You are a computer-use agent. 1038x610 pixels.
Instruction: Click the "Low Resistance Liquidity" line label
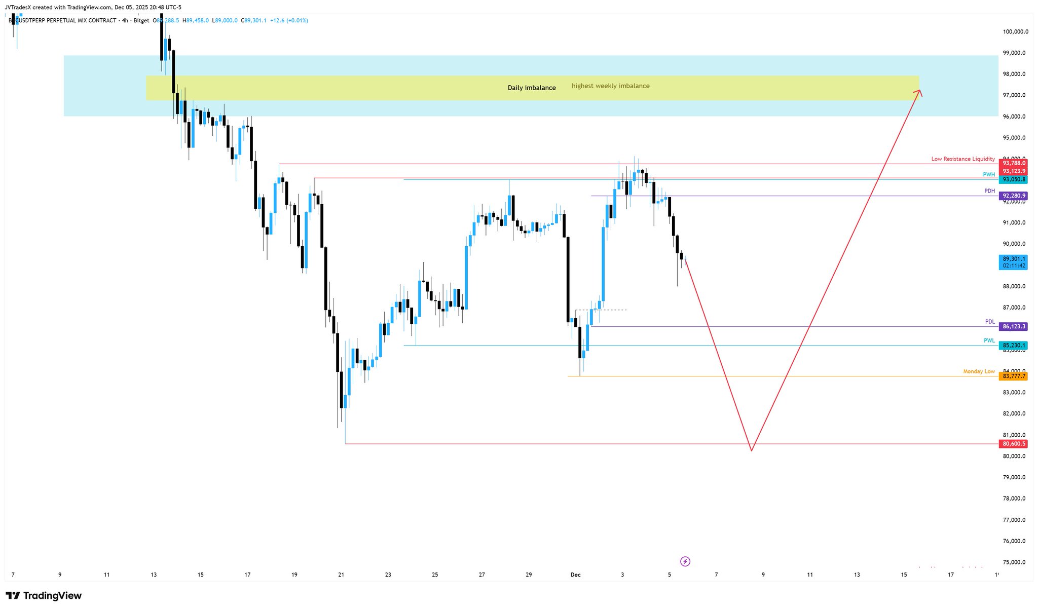(x=962, y=159)
